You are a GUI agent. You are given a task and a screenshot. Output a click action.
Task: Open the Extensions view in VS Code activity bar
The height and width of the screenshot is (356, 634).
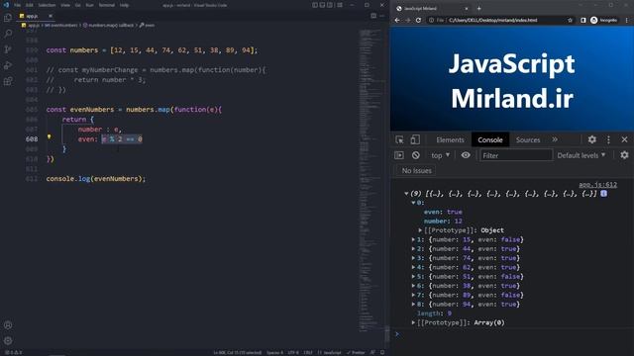[x=8, y=81]
